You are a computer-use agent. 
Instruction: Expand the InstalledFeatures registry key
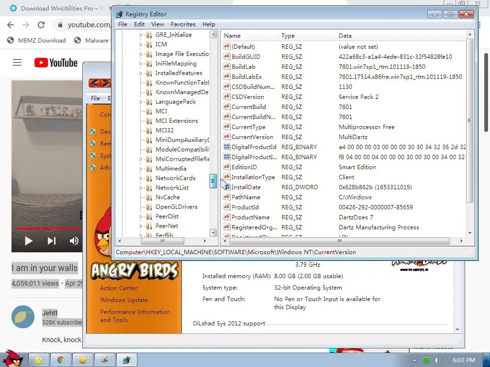pos(141,73)
